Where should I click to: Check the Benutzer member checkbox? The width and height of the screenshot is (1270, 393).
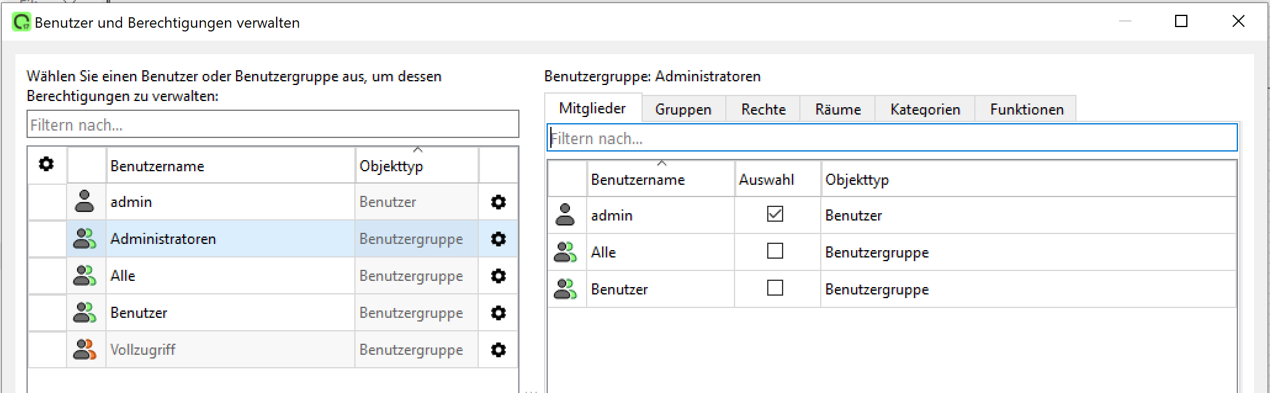click(x=775, y=288)
